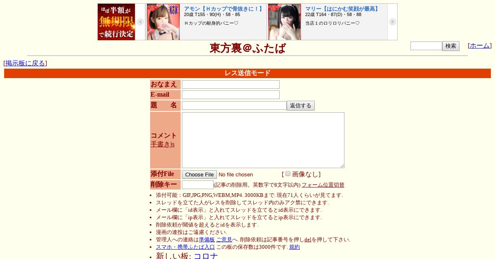Viewport: 495px width, 259px height.
Task: Click the del link in notes
Action: [x=308, y=240]
